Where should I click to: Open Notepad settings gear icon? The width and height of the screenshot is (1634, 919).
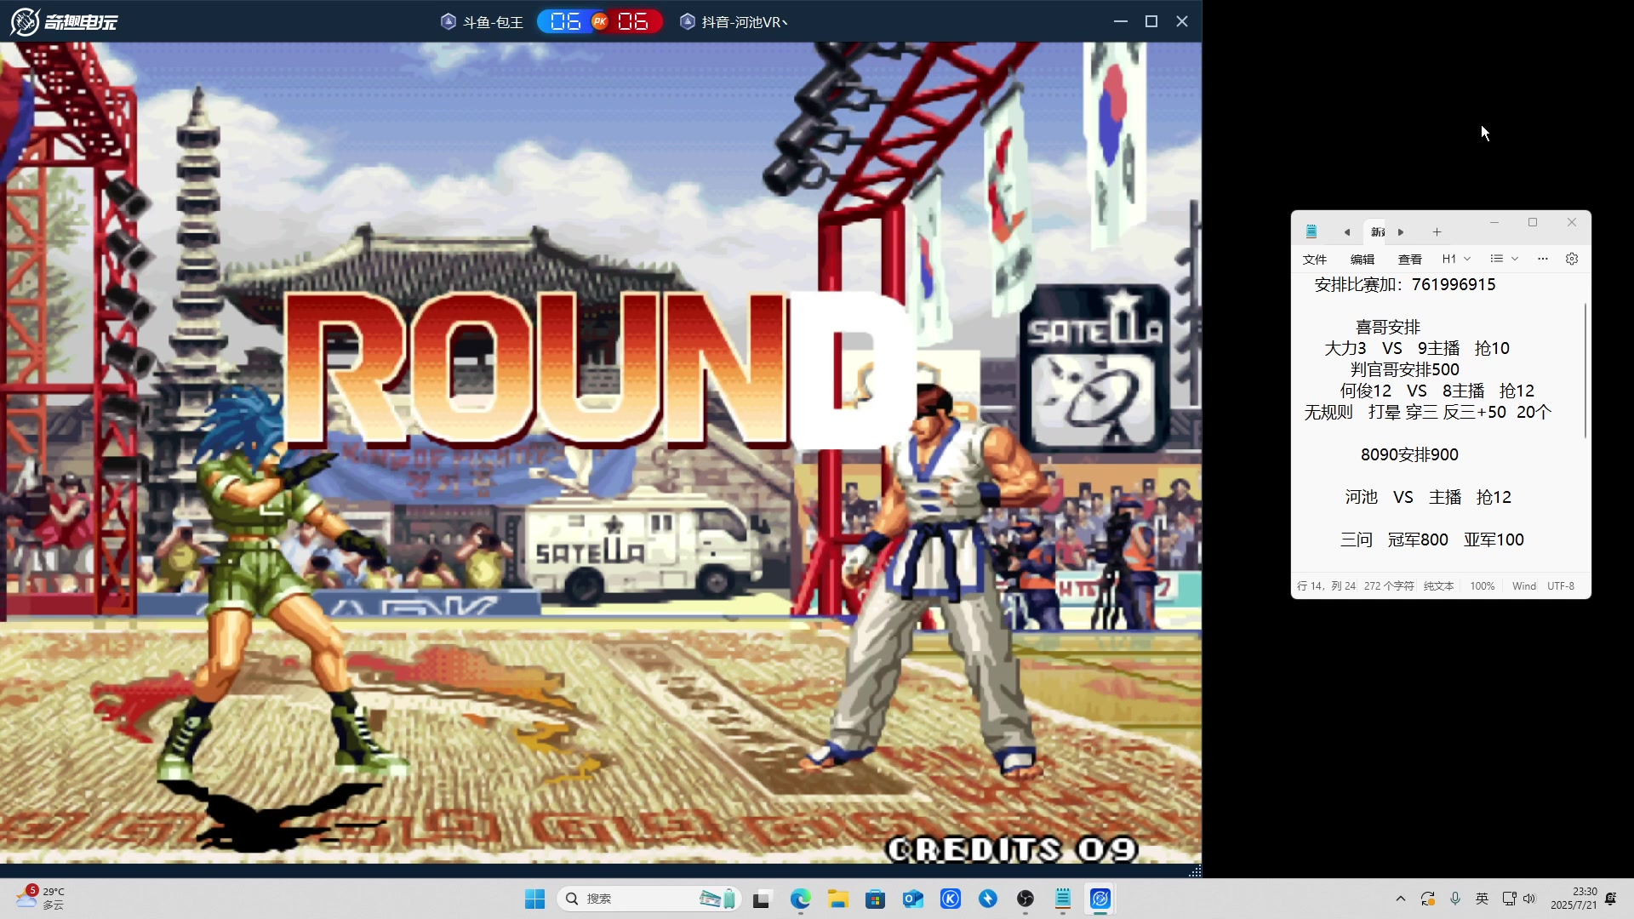point(1572,259)
